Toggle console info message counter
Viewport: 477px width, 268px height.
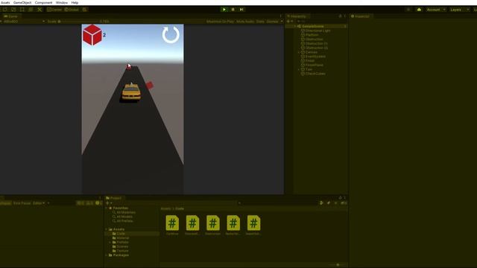[x=80, y=203]
